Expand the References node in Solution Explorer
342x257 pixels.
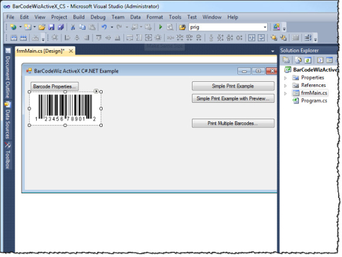tap(285, 86)
